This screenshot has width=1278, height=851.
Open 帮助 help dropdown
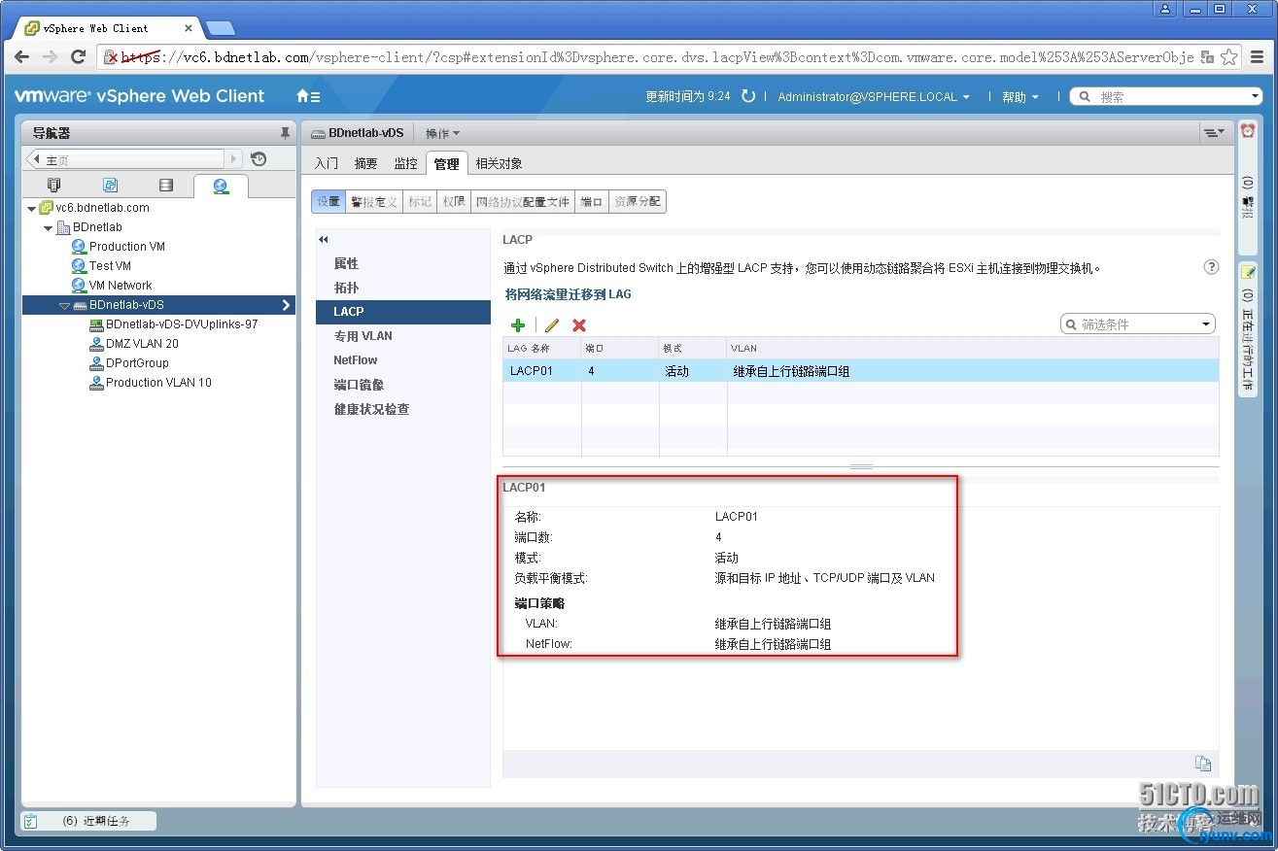pyautogui.click(x=1019, y=96)
